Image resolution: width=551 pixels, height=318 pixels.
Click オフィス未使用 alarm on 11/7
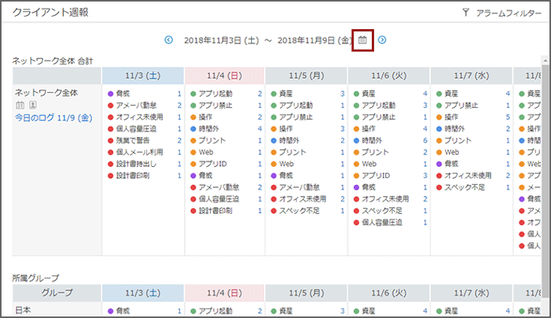coord(467,176)
